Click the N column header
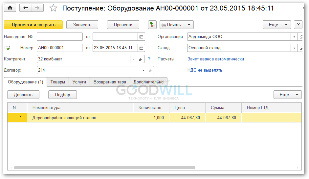The image size is (309, 179). pos(17,108)
